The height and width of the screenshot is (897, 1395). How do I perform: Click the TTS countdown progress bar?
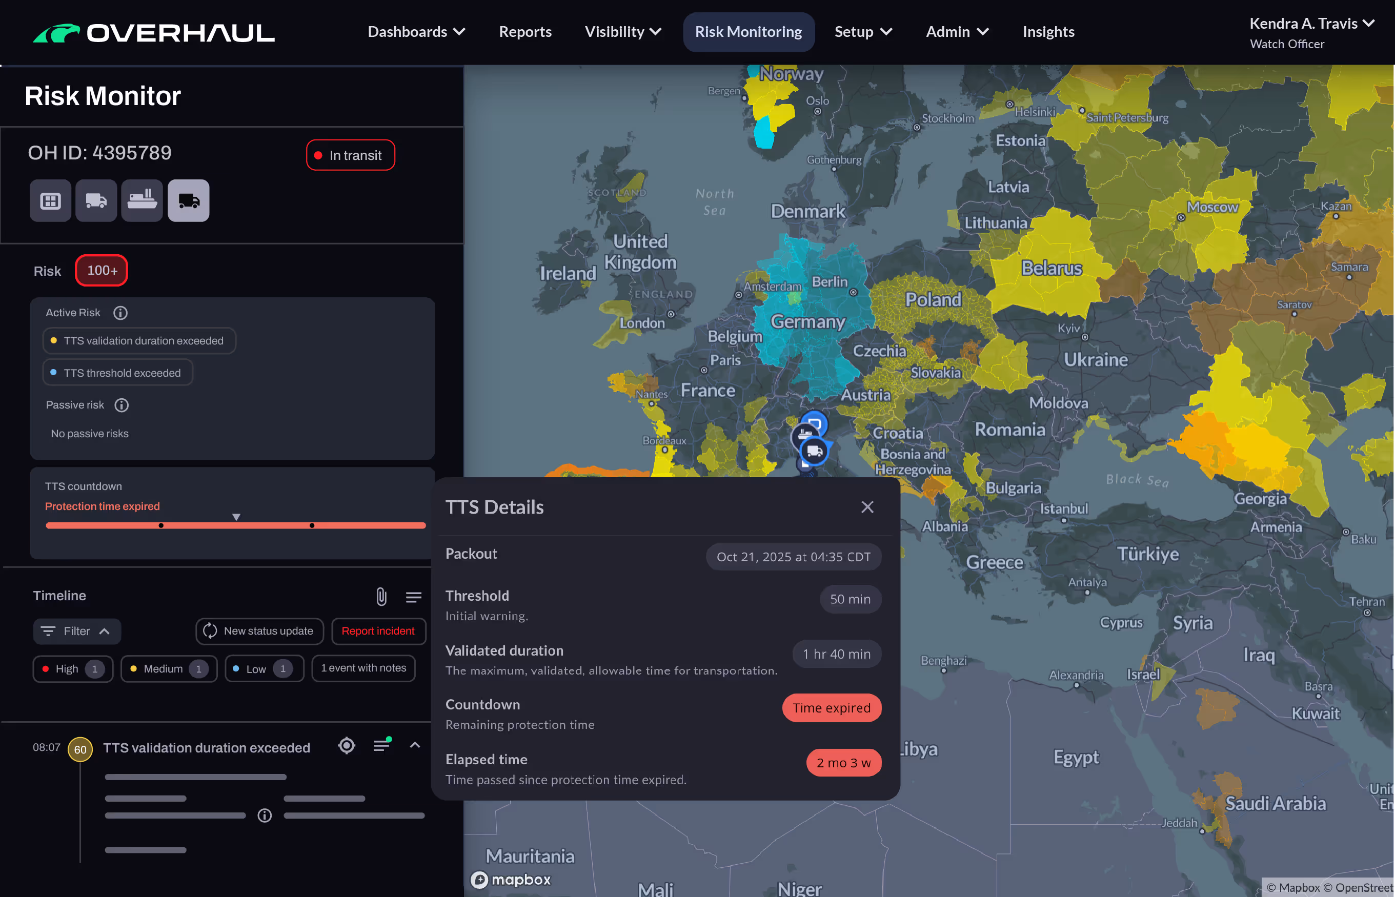(x=235, y=525)
